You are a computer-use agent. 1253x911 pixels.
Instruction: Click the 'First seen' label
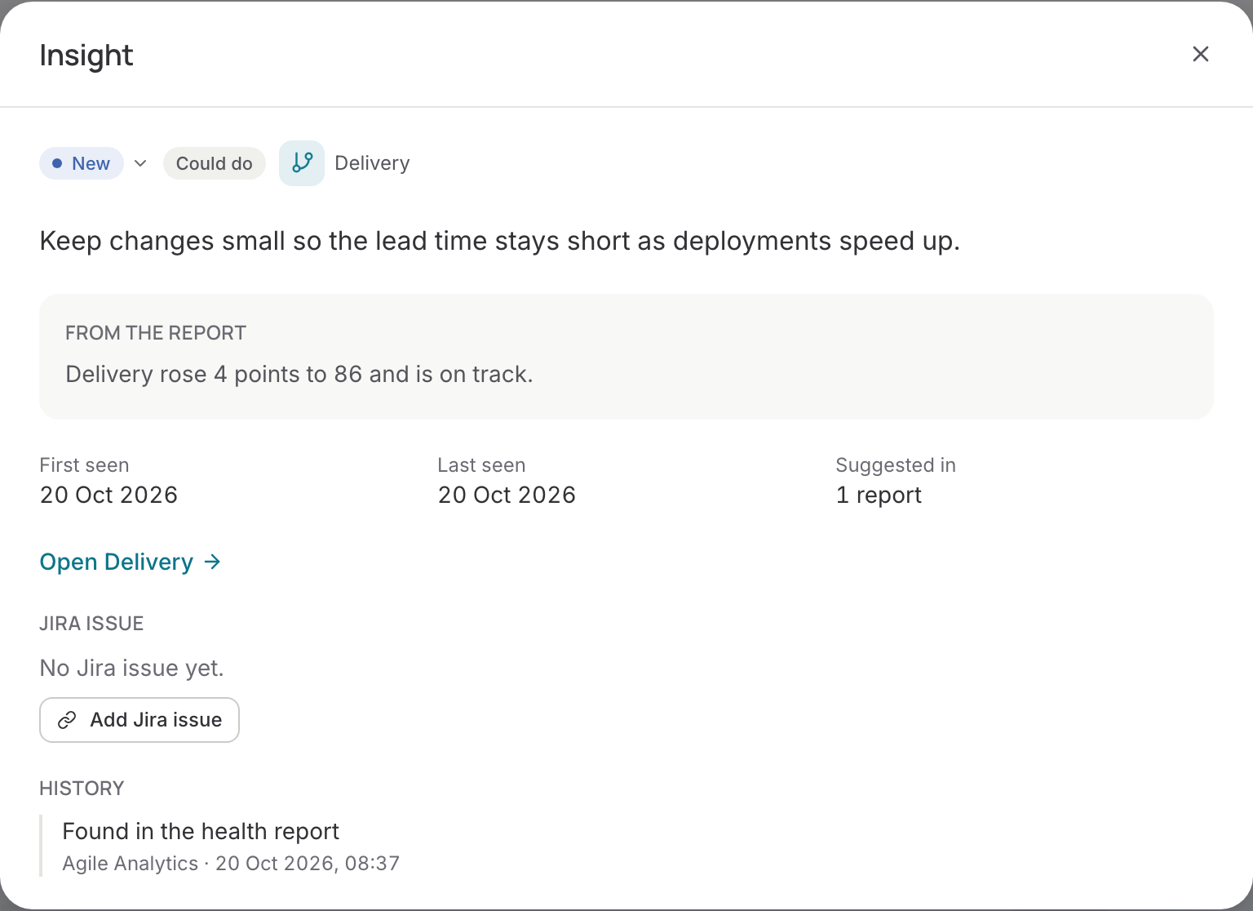click(84, 465)
